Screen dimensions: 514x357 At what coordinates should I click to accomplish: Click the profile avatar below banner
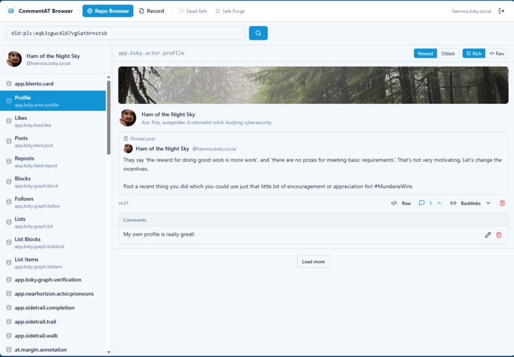(128, 118)
